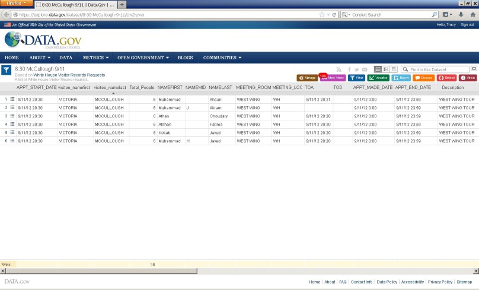Switch to the table grid view
479x290 pixels.
(x=378, y=69)
